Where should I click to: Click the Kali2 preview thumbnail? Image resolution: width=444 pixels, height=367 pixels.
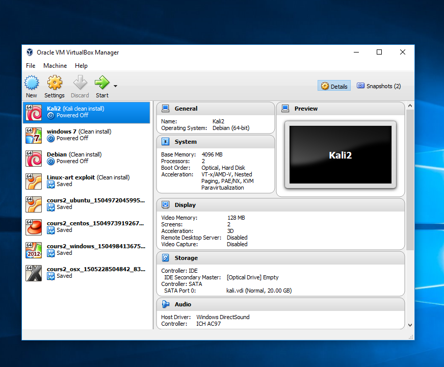(x=340, y=155)
